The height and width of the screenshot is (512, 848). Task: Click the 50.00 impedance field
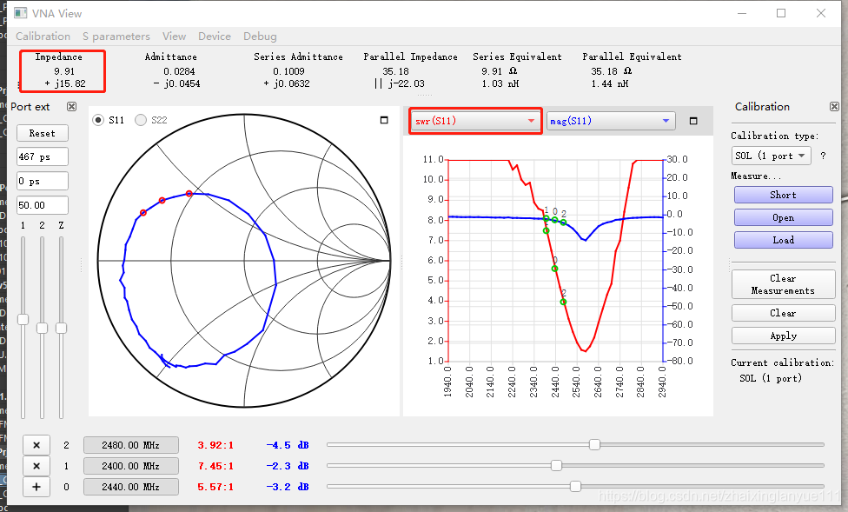[43, 205]
